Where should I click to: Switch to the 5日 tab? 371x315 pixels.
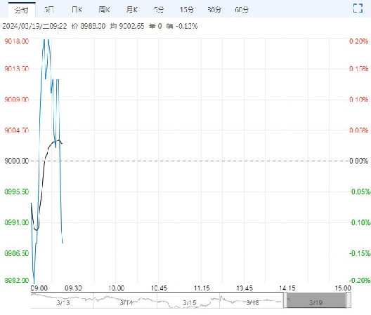click(x=49, y=10)
